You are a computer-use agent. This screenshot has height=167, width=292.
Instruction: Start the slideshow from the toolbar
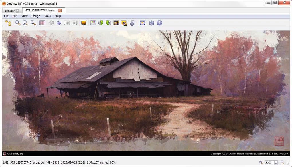pos(84,23)
